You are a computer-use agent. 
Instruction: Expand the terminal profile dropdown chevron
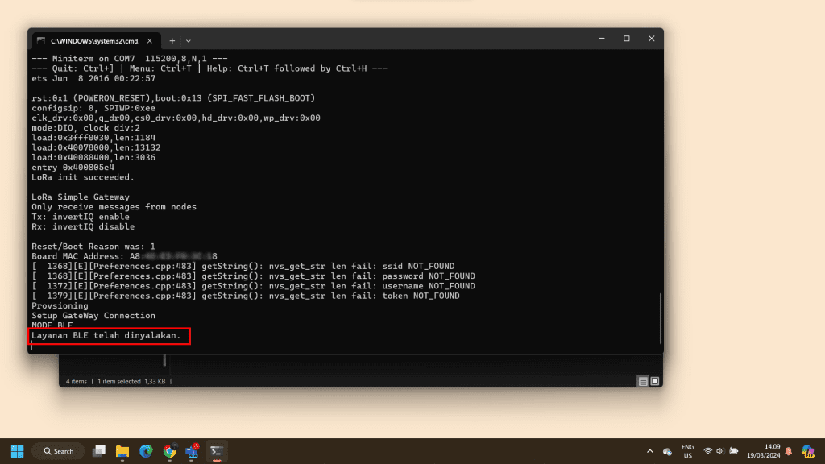coord(189,40)
